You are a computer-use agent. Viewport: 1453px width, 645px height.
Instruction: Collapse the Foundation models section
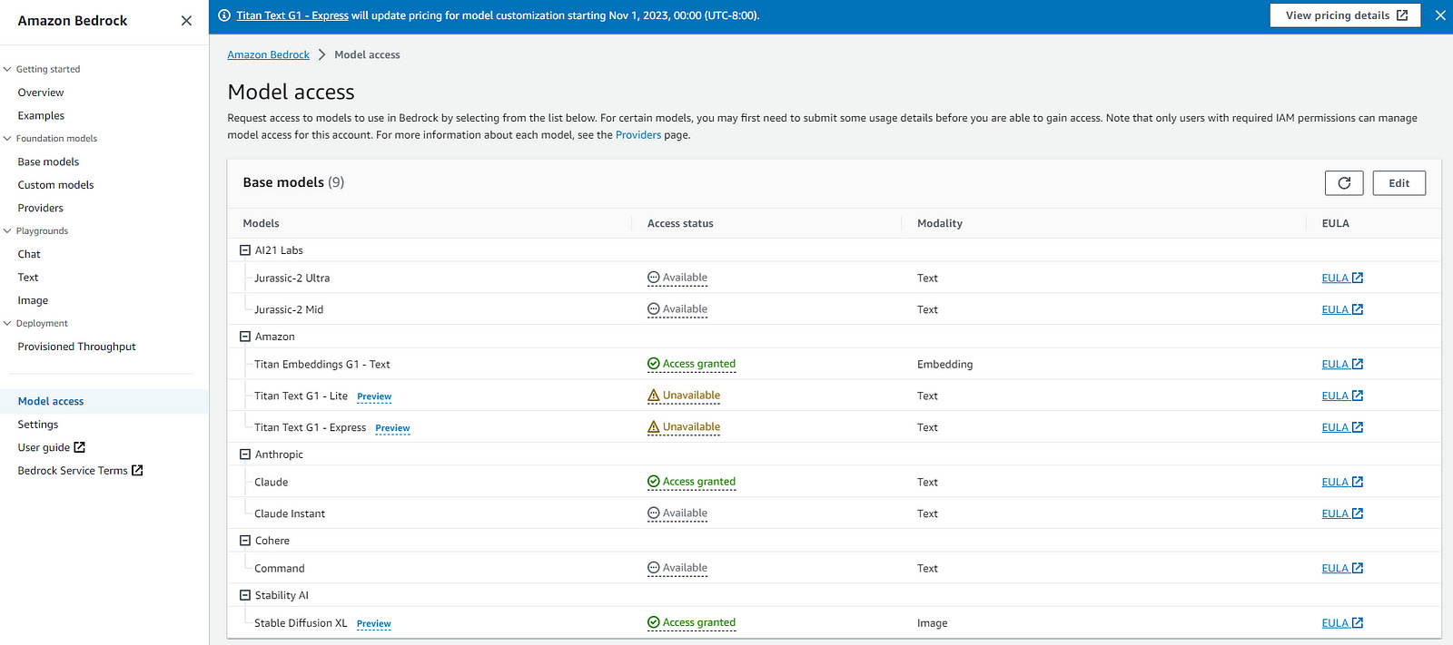coord(7,139)
